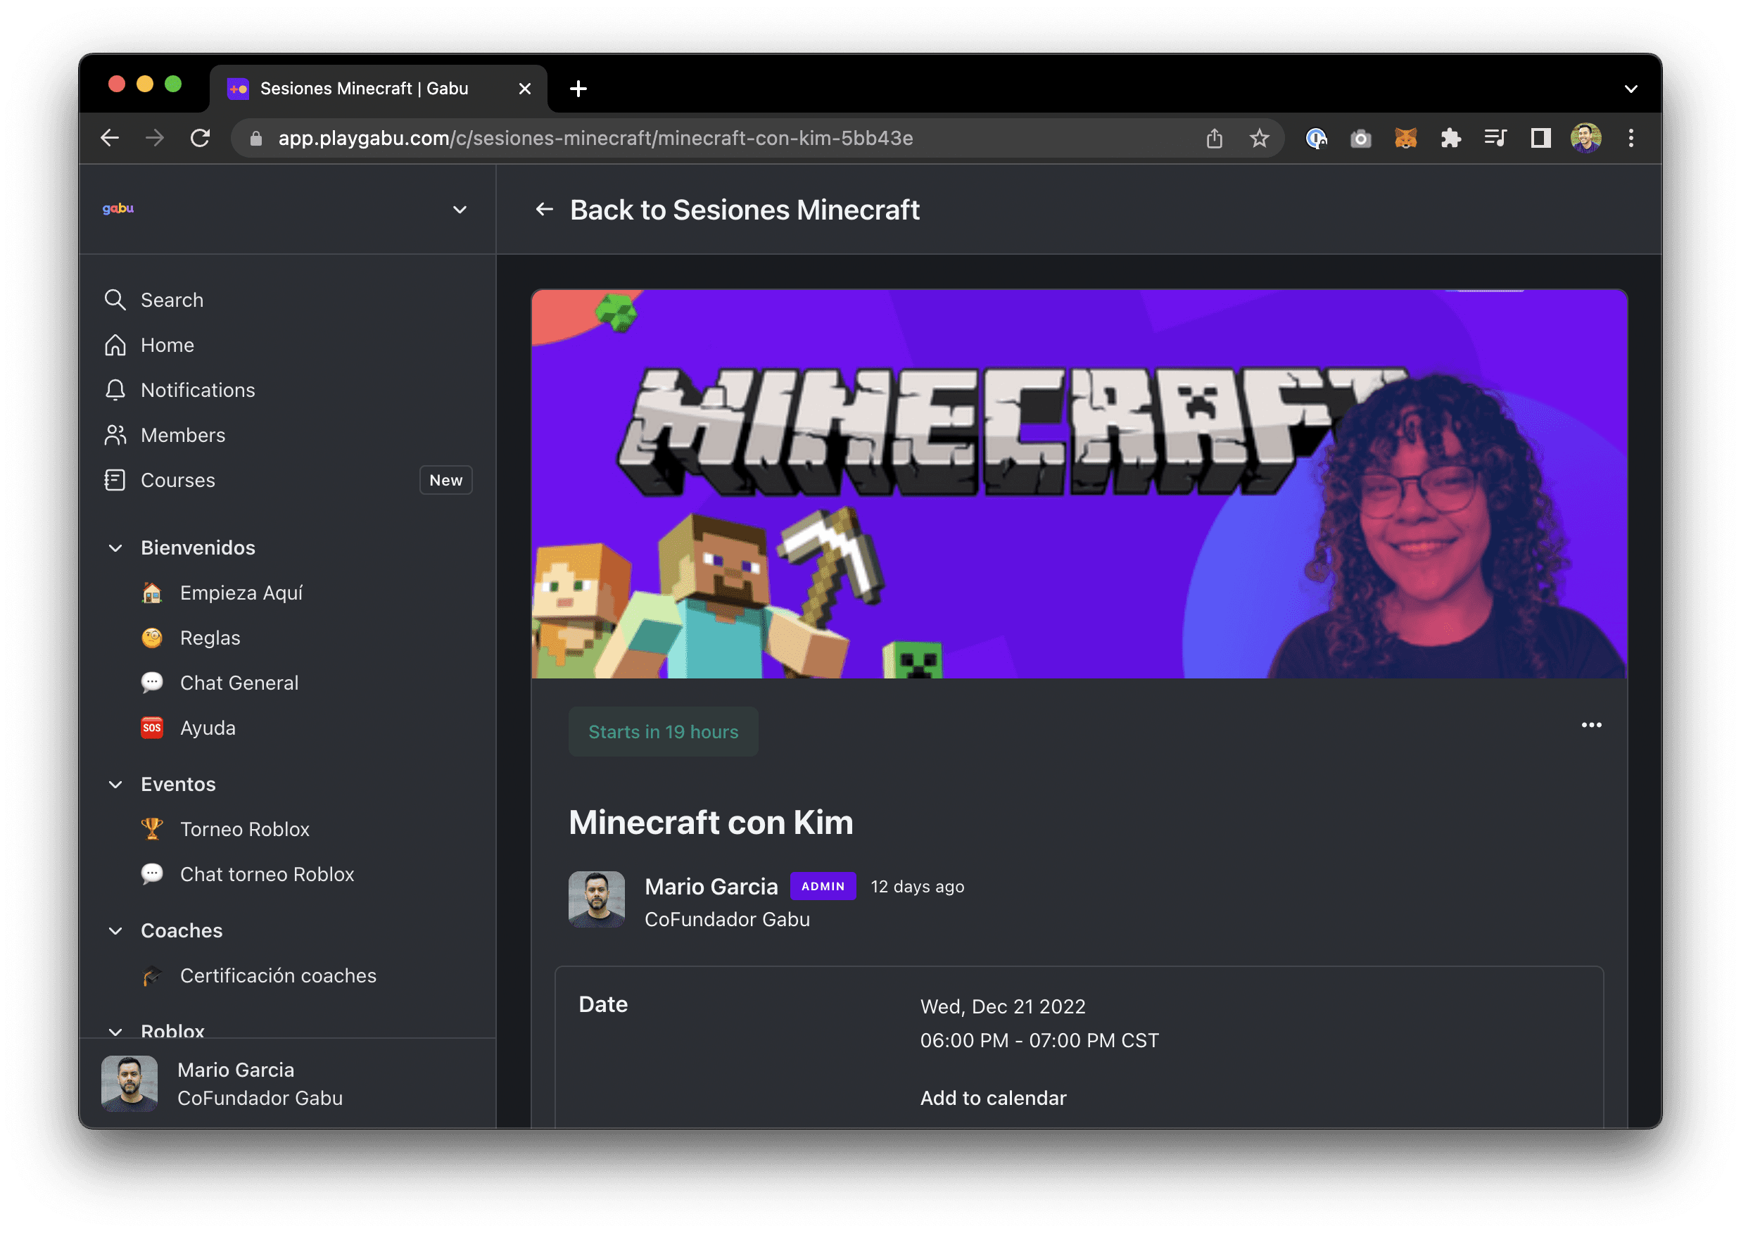Bookmark this page with the star icon
This screenshot has width=1741, height=1233.
(1259, 138)
